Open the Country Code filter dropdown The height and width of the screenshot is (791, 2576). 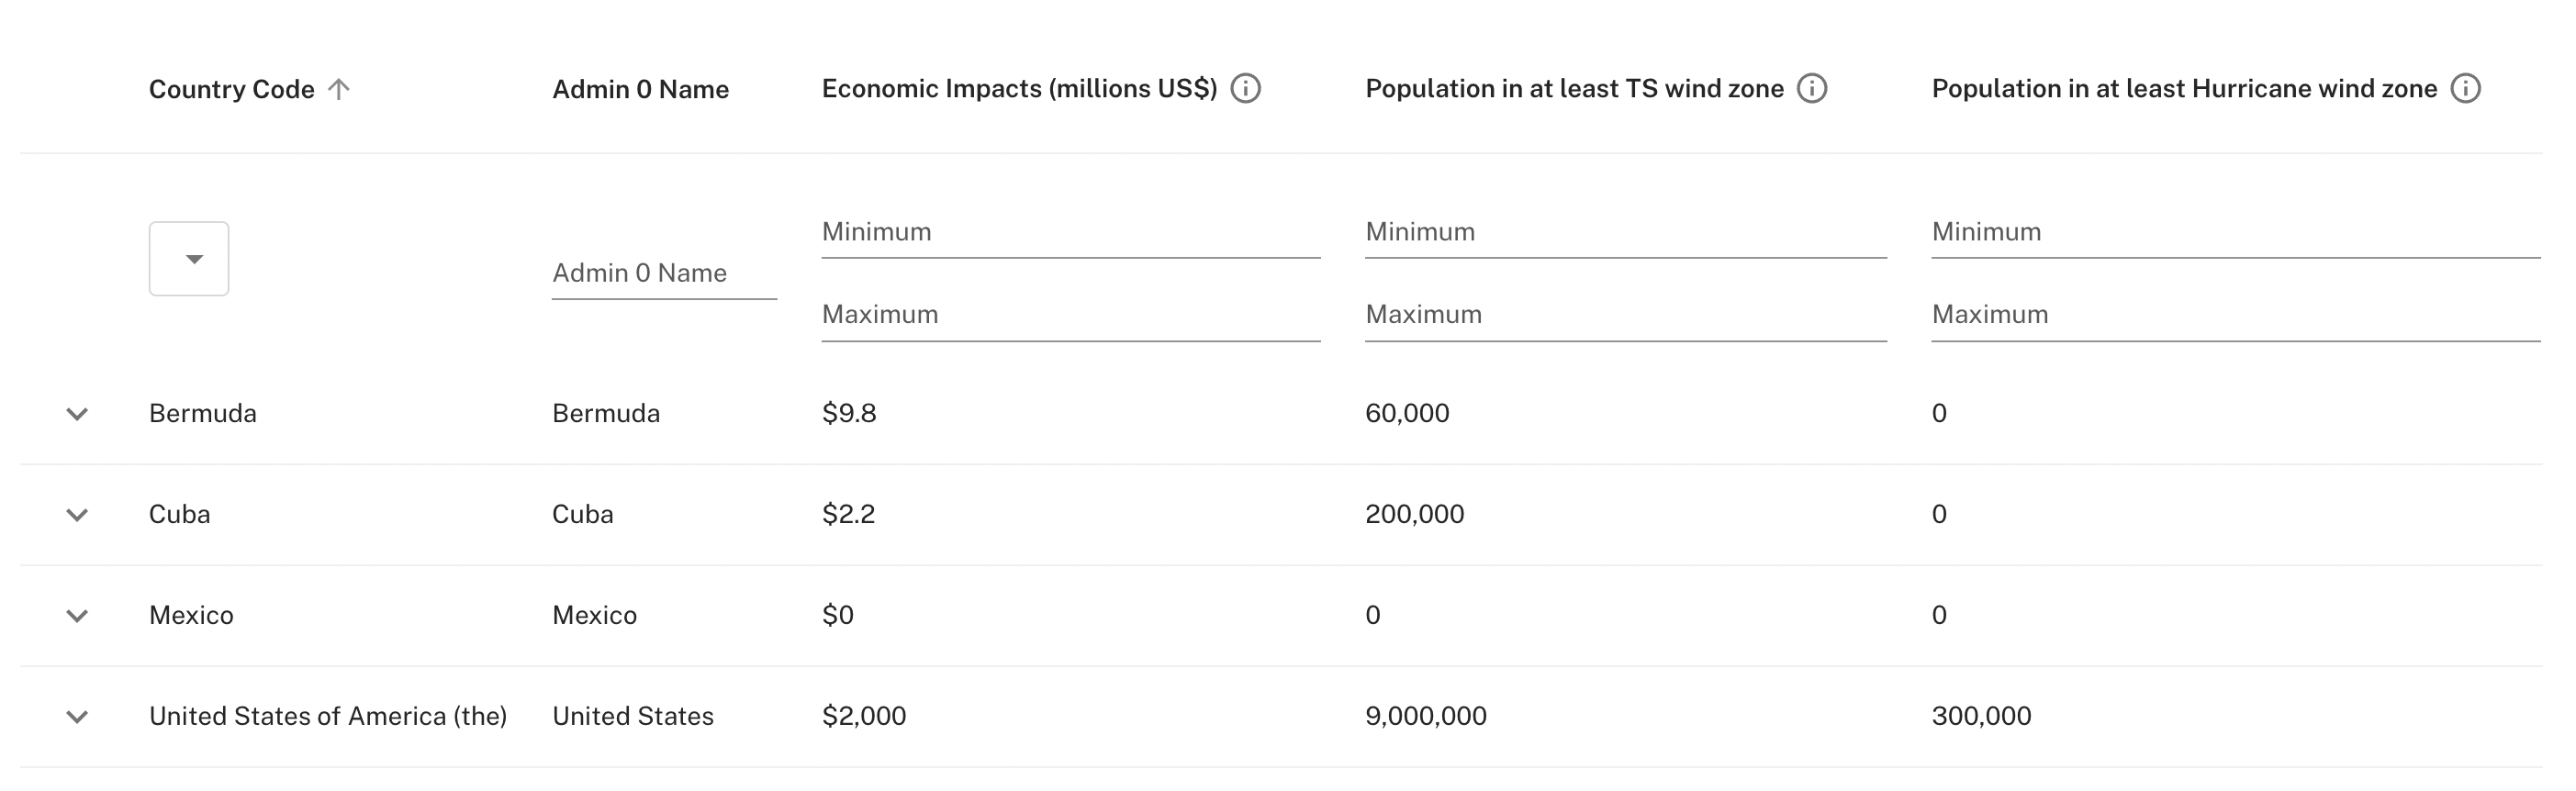189,259
